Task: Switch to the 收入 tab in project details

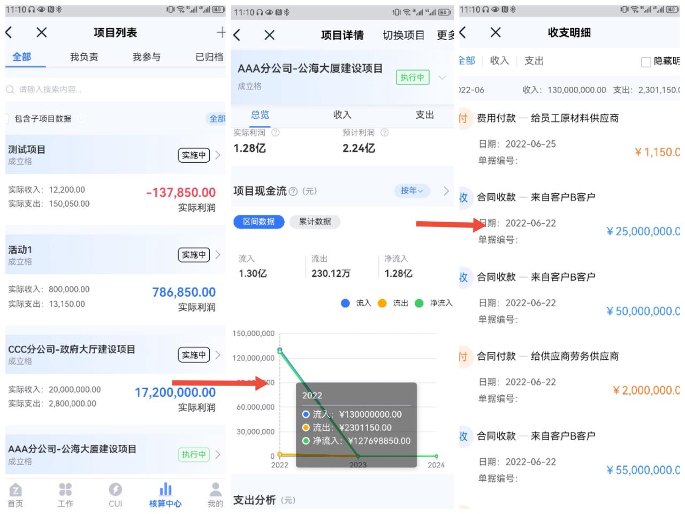Action: (342, 115)
